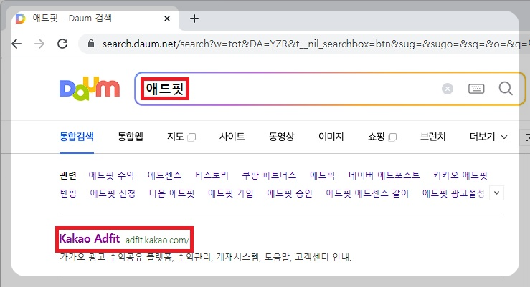Click related search 텐핑

68,193
